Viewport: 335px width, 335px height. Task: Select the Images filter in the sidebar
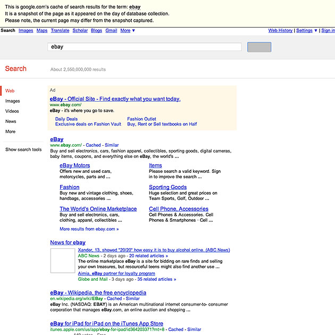(x=13, y=101)
